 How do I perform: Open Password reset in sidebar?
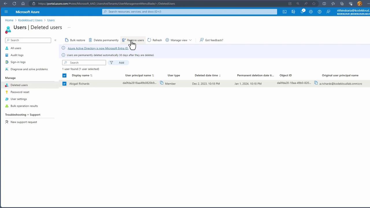coord(20,92)
